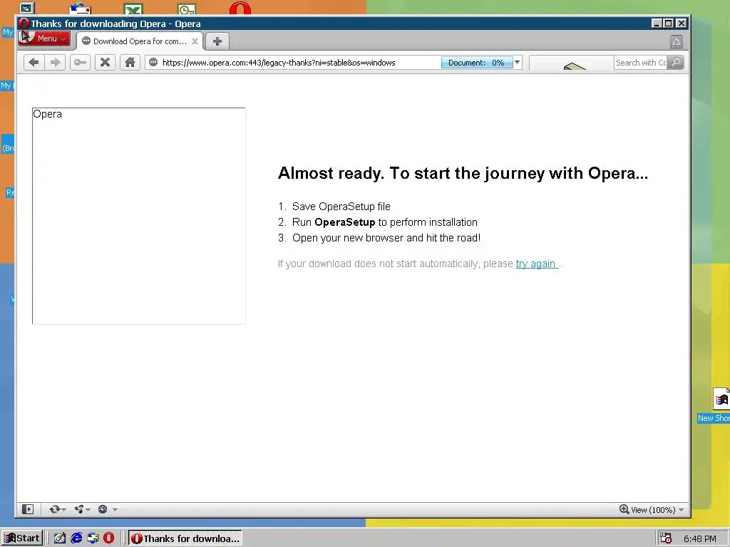730x547 pixels.
Task: Open the closed tabs trash can
Action: (677, 41)
